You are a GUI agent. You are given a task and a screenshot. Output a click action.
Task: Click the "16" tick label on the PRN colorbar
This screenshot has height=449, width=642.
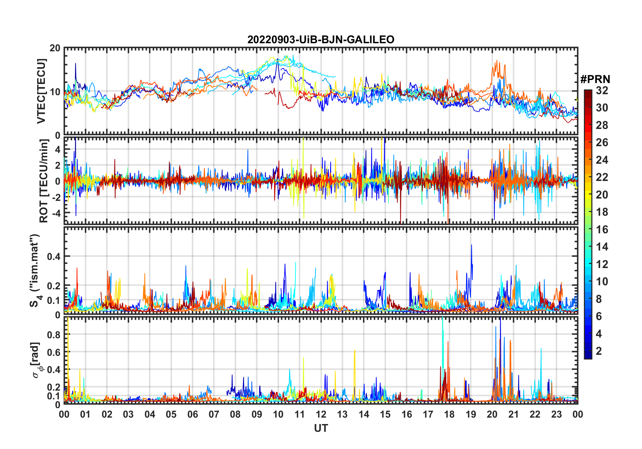click(602, 230)
